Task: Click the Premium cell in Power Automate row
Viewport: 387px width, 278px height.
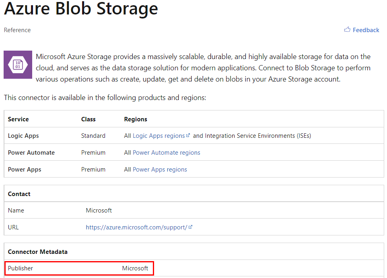Action: coord(93,153)
